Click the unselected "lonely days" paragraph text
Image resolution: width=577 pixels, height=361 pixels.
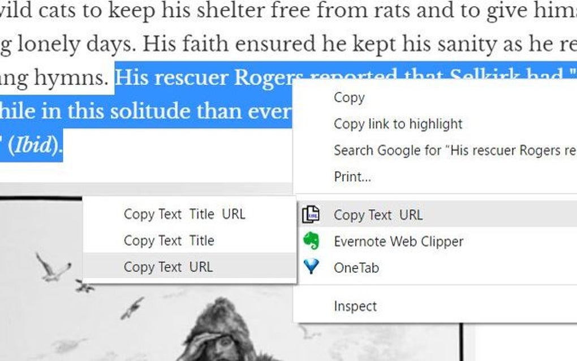[x=76, y=44]
